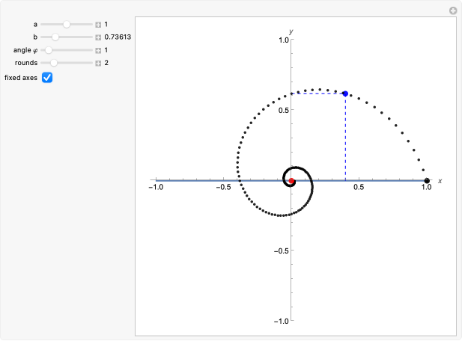Click the large black point at x=1

click(x=427, y=181)
